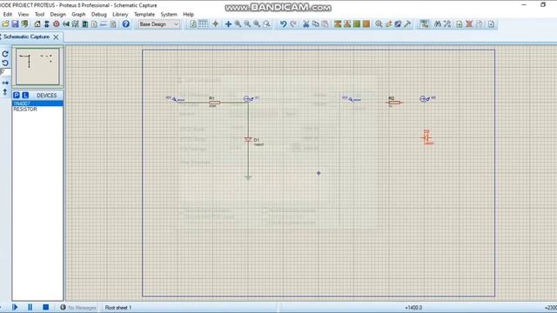Rotate clockwise with the side arrow
Screen dimensions: 557x313
[x=5, y=54]
